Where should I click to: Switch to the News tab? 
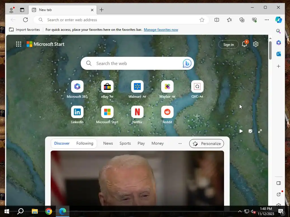click(108, 143)
